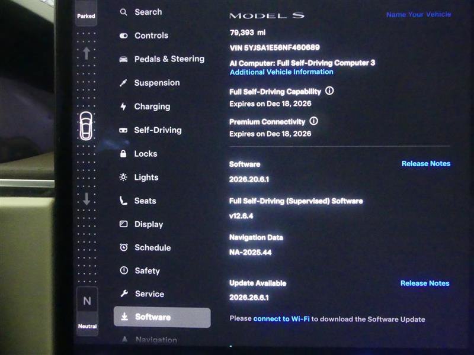Click the Schedule clock icon
The height and width of the screenshot is (355, 474).
point(124,247)
